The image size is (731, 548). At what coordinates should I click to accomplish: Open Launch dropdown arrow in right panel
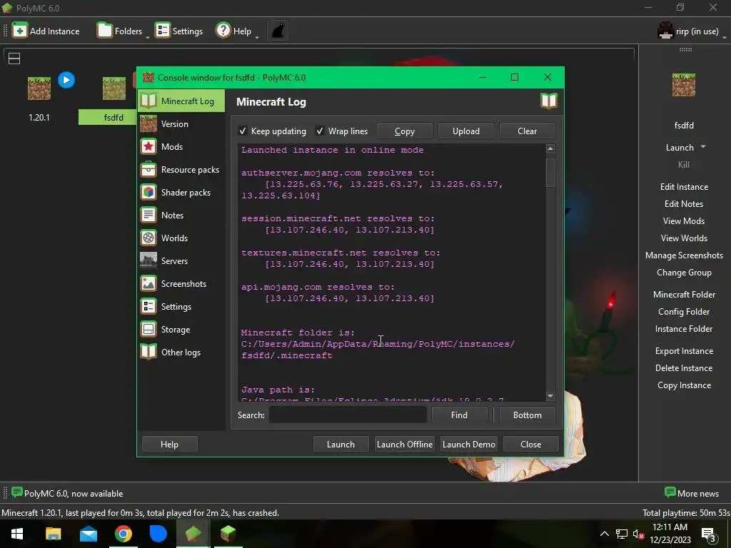pos(703,147)
